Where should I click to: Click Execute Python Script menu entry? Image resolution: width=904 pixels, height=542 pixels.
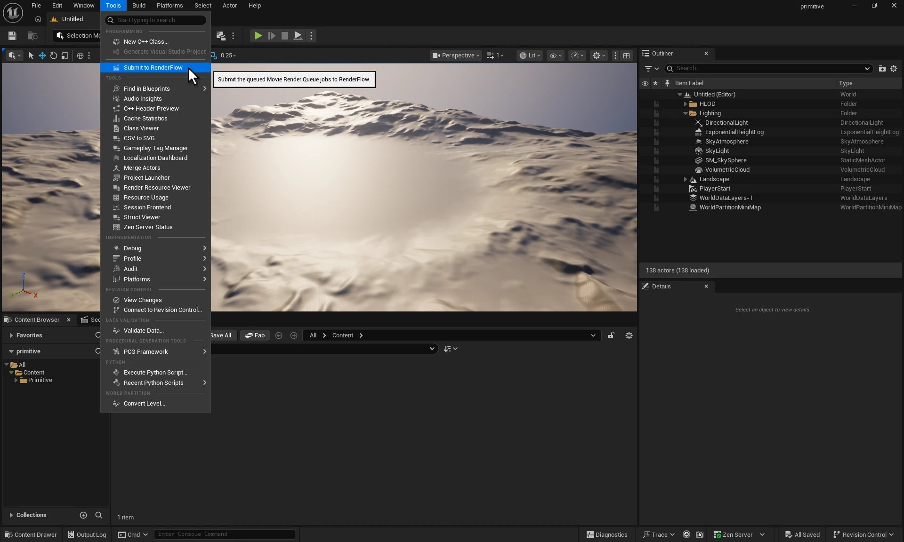click(155, 373)
